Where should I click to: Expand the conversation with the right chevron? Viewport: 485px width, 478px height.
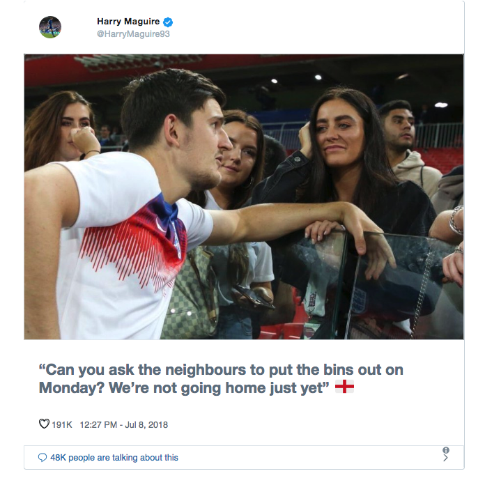pyautogui.click(x=445, y=458)
